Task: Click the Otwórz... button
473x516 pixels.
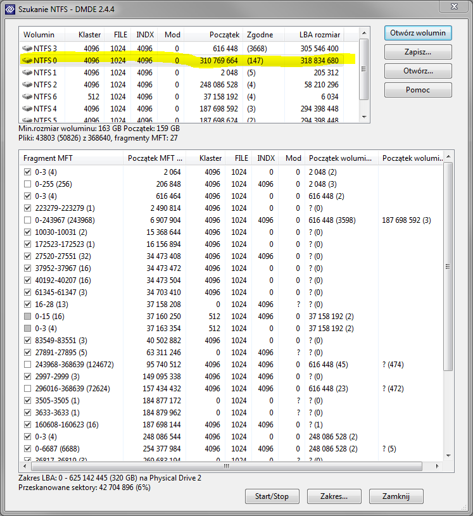Action: pyautogui.click(x=418, y=71)
